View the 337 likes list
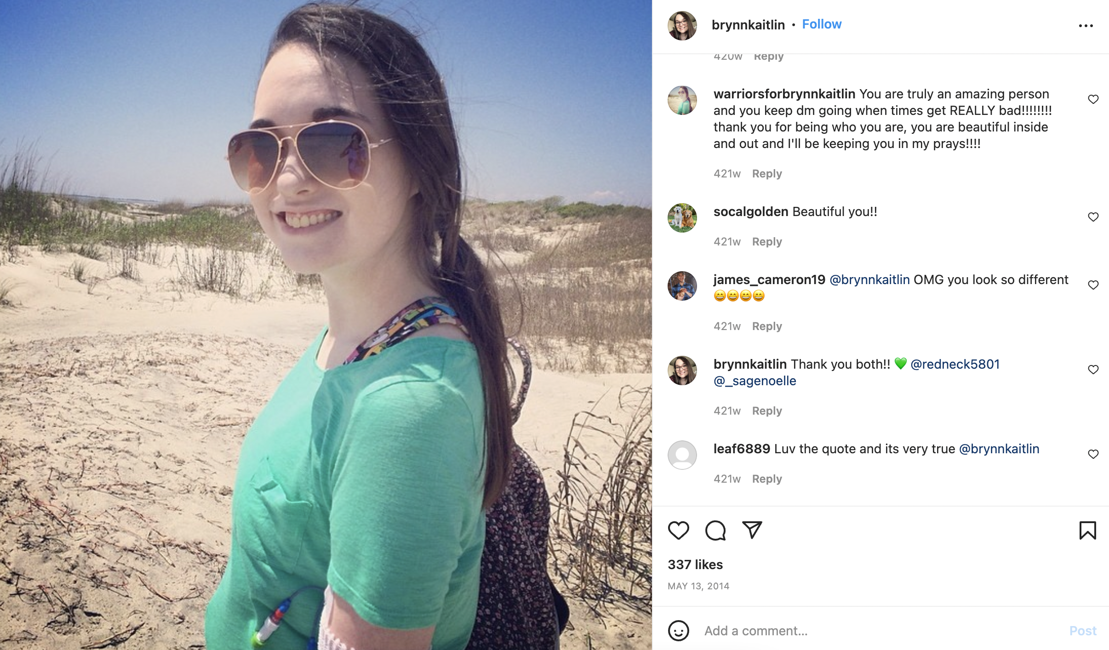This screenshot has width=1109, height=650. click(695, 564)
